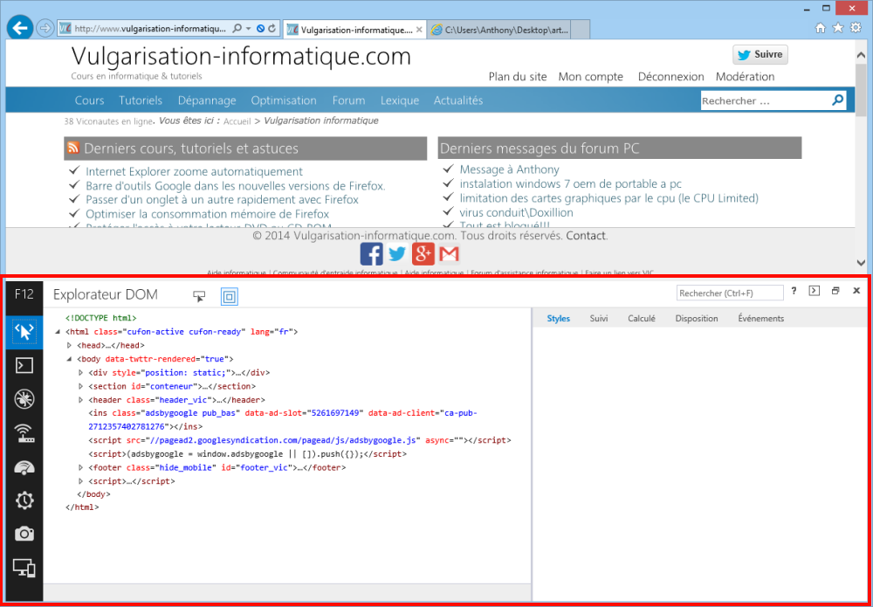873x607 pixels.
Task: Open the Forum menu item
Action: point(348,100)
